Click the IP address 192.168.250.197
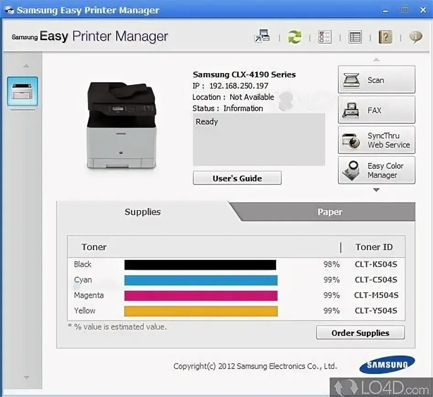 [238, 86]
